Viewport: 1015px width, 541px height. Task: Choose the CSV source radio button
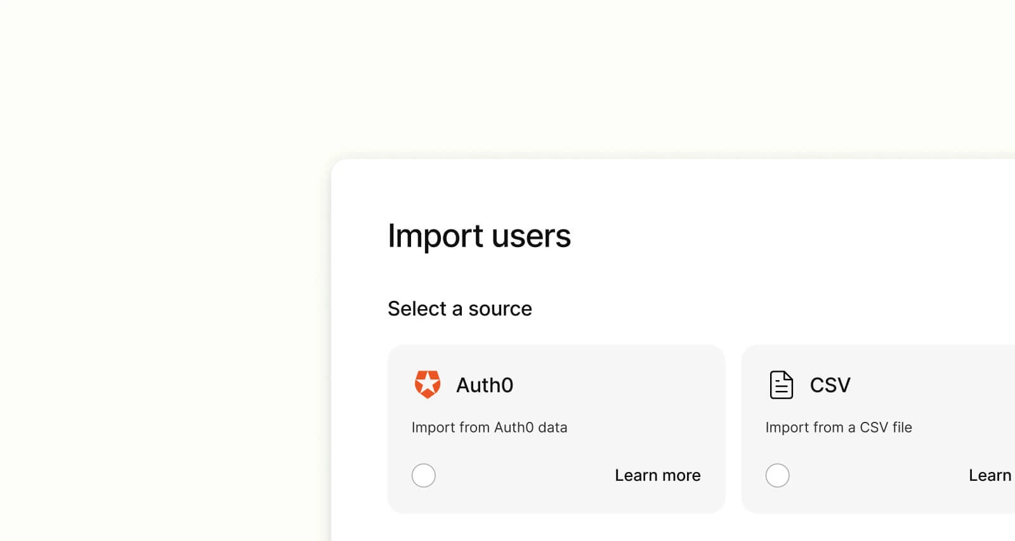coord(777,475)
